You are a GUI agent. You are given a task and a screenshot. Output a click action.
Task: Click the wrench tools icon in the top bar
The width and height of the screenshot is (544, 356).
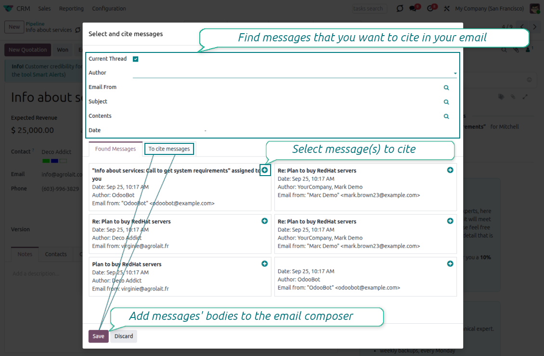[446, 8]
